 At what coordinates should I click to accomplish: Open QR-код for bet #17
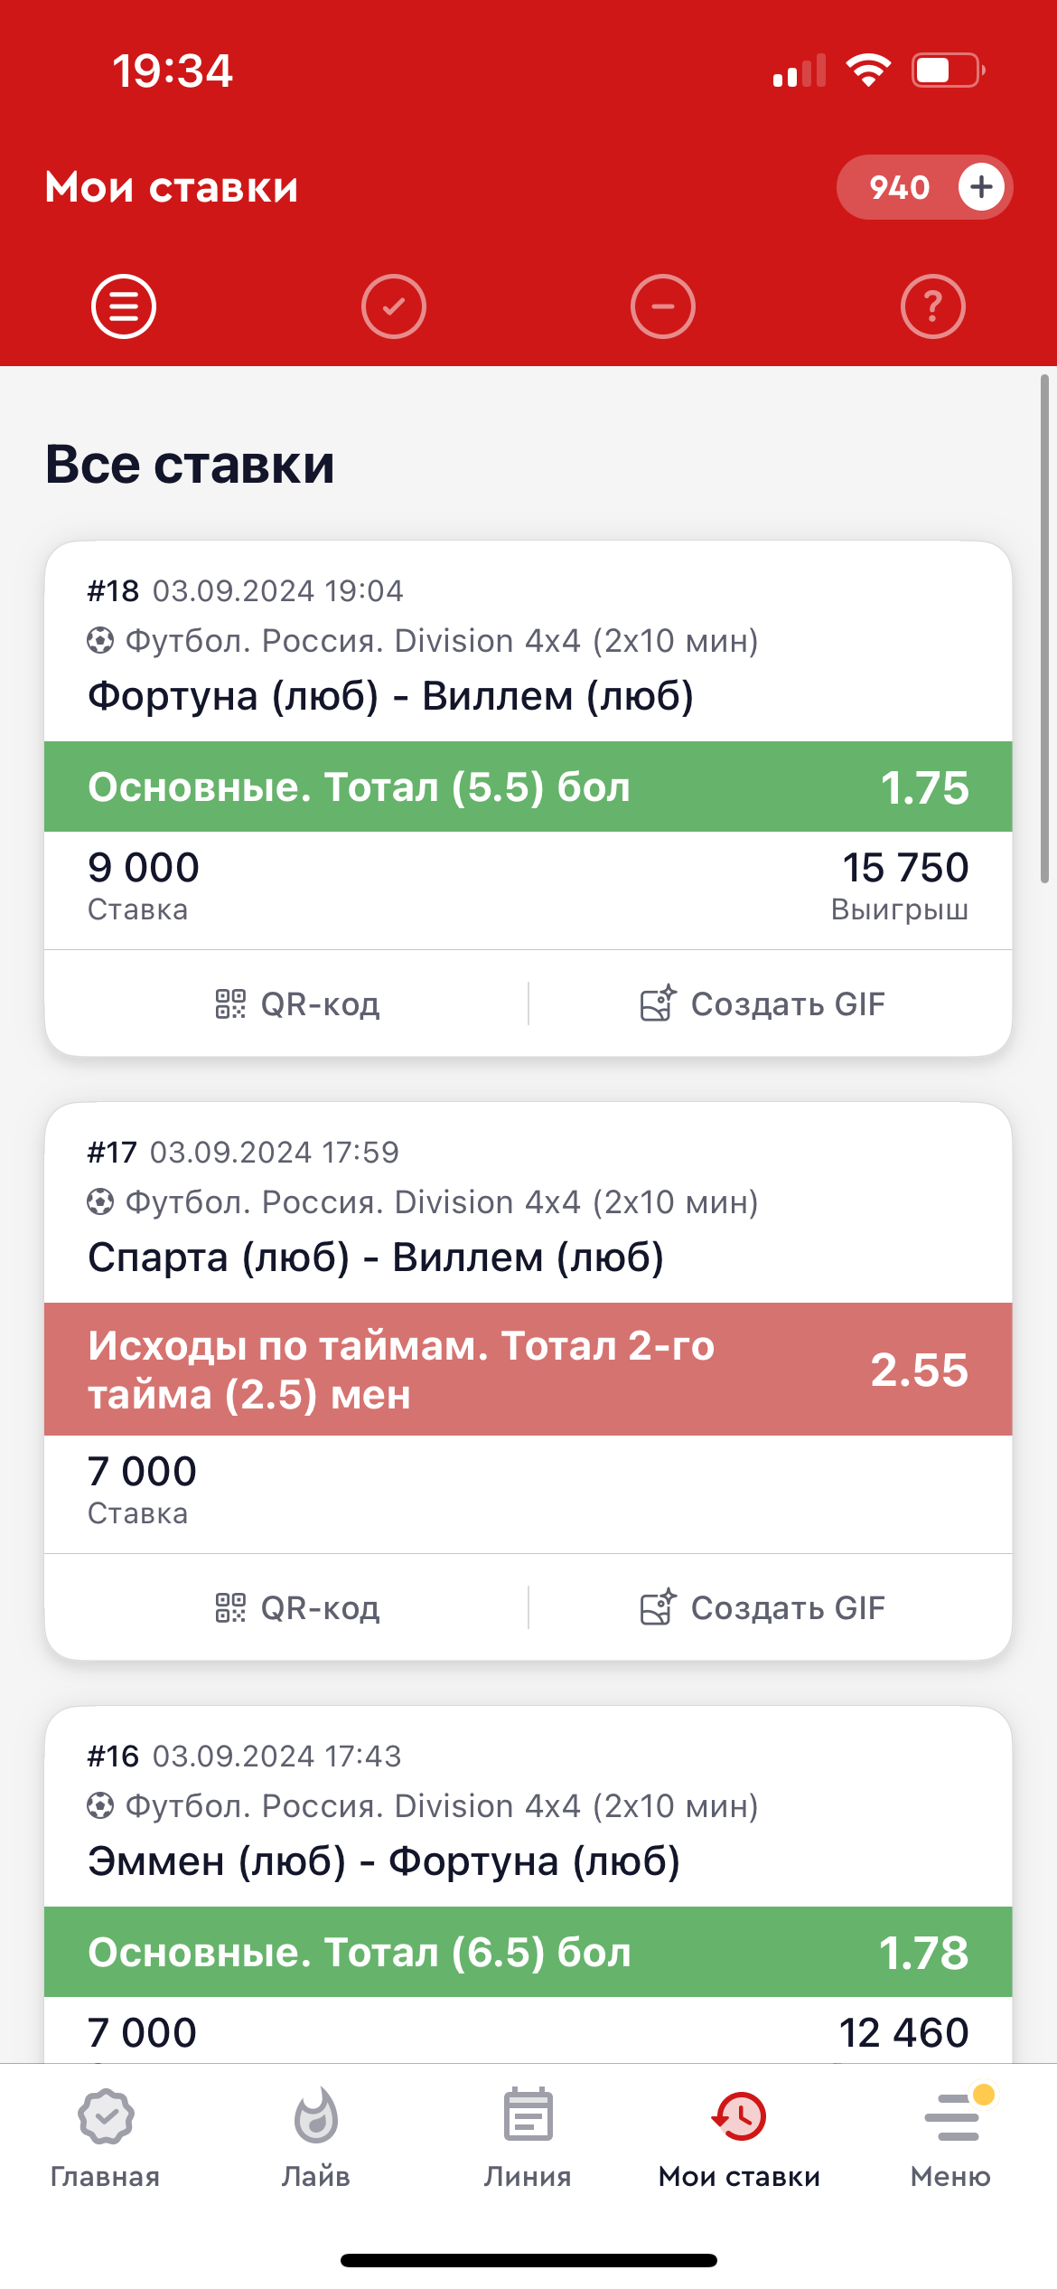pyautogui.click(x=298, y=1608)
